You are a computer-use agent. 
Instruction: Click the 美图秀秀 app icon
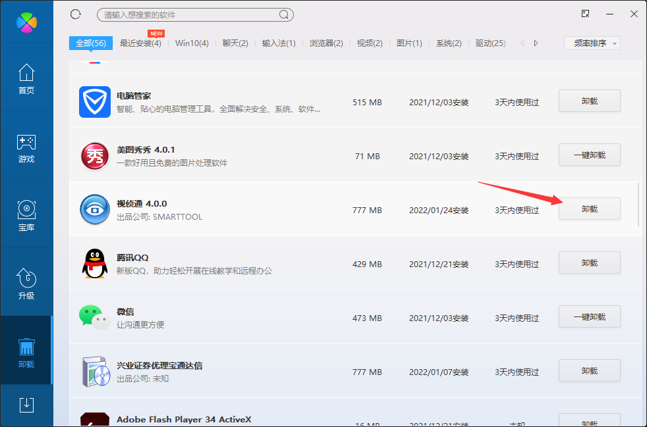(x=95, y=156)
